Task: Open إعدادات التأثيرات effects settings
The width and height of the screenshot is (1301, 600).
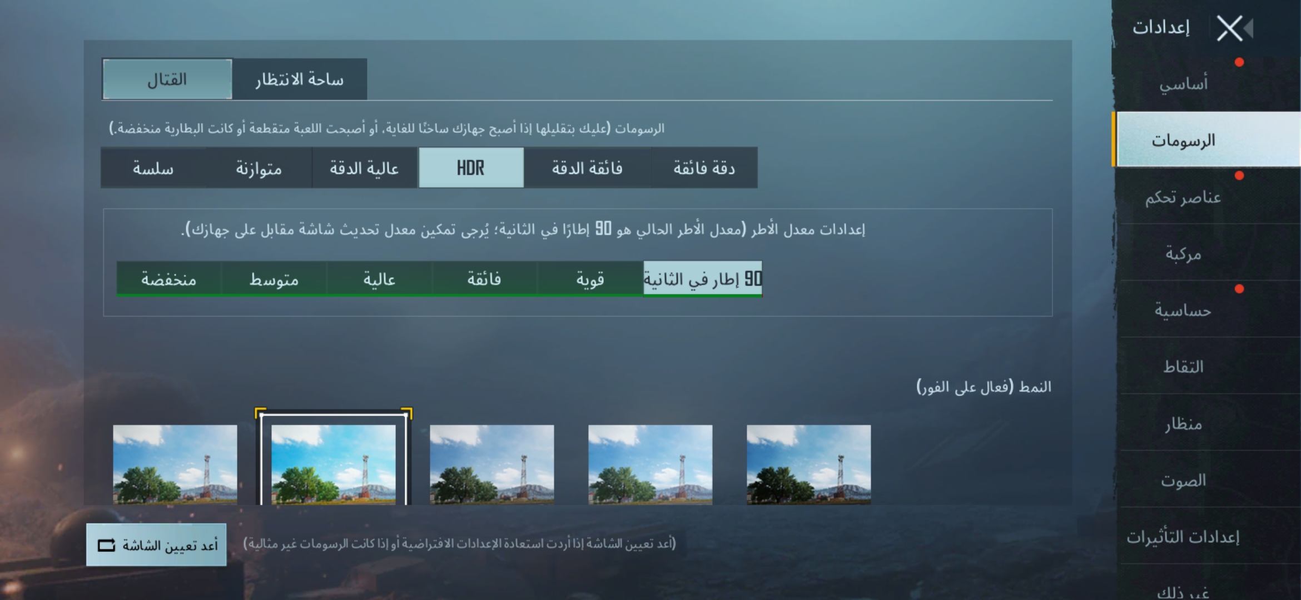Action: coord(1183,537)
